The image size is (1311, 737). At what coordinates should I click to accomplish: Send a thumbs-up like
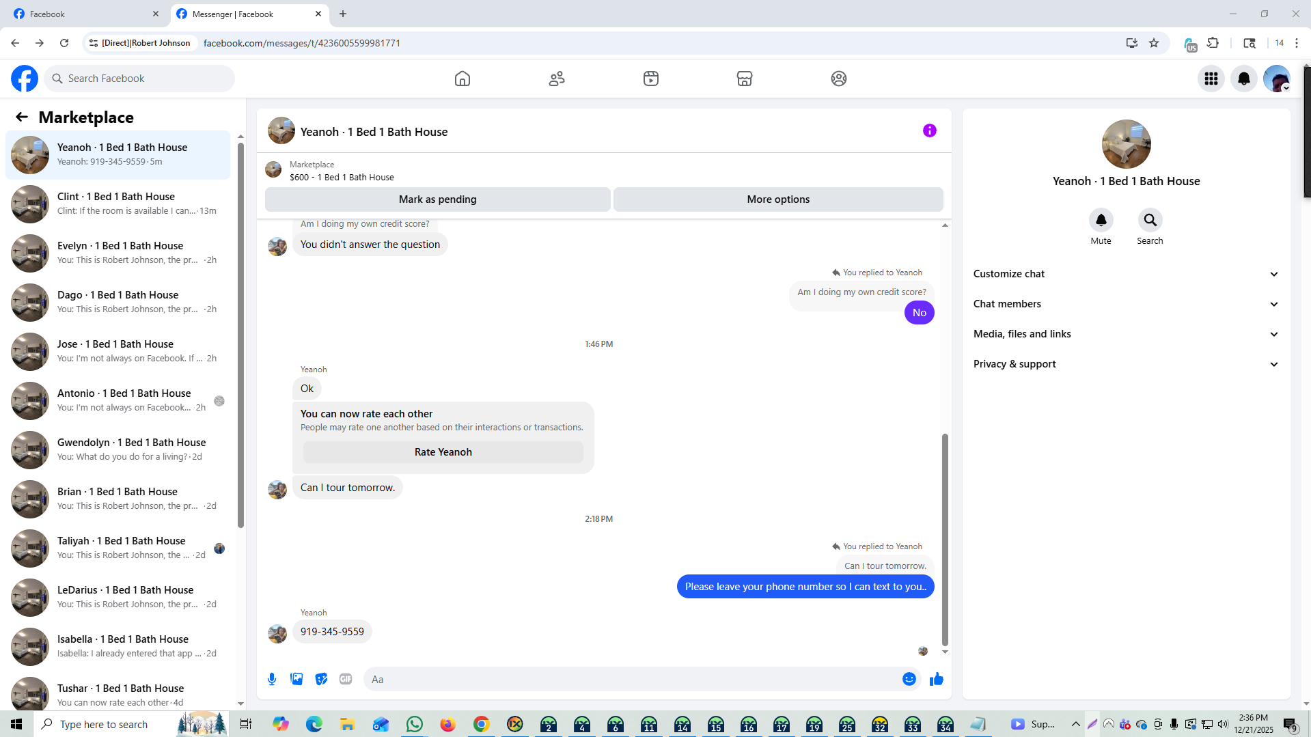pos(937,679)
